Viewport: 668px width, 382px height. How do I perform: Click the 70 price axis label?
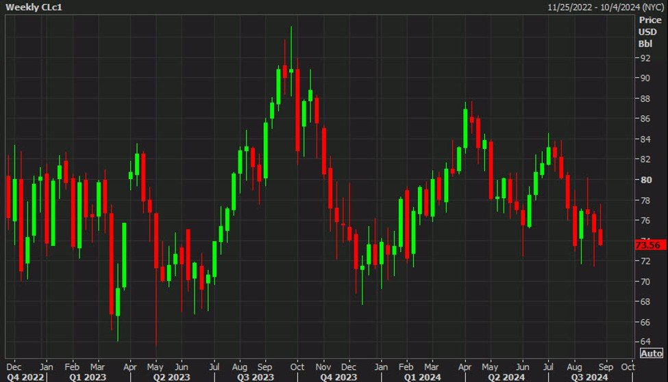tap(645, 281)
